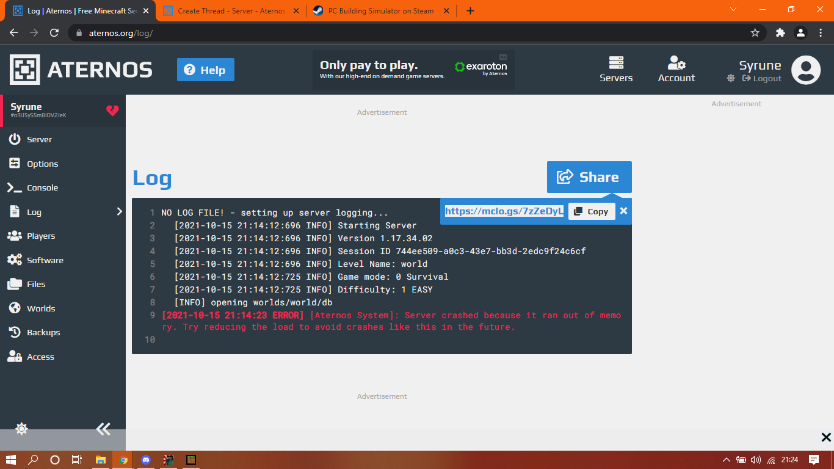
Task: Open Worlds in the sidebar
Action: [x=63, y=308]
